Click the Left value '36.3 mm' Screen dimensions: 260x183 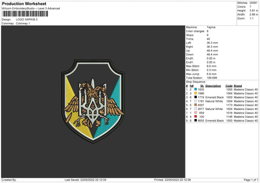[x=212, y=43]
